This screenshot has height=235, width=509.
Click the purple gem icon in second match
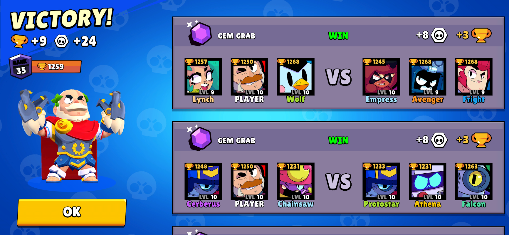click(200, 139)
